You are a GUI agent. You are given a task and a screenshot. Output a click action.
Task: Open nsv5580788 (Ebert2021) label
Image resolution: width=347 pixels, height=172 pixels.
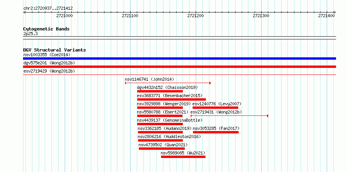point(163,112)
